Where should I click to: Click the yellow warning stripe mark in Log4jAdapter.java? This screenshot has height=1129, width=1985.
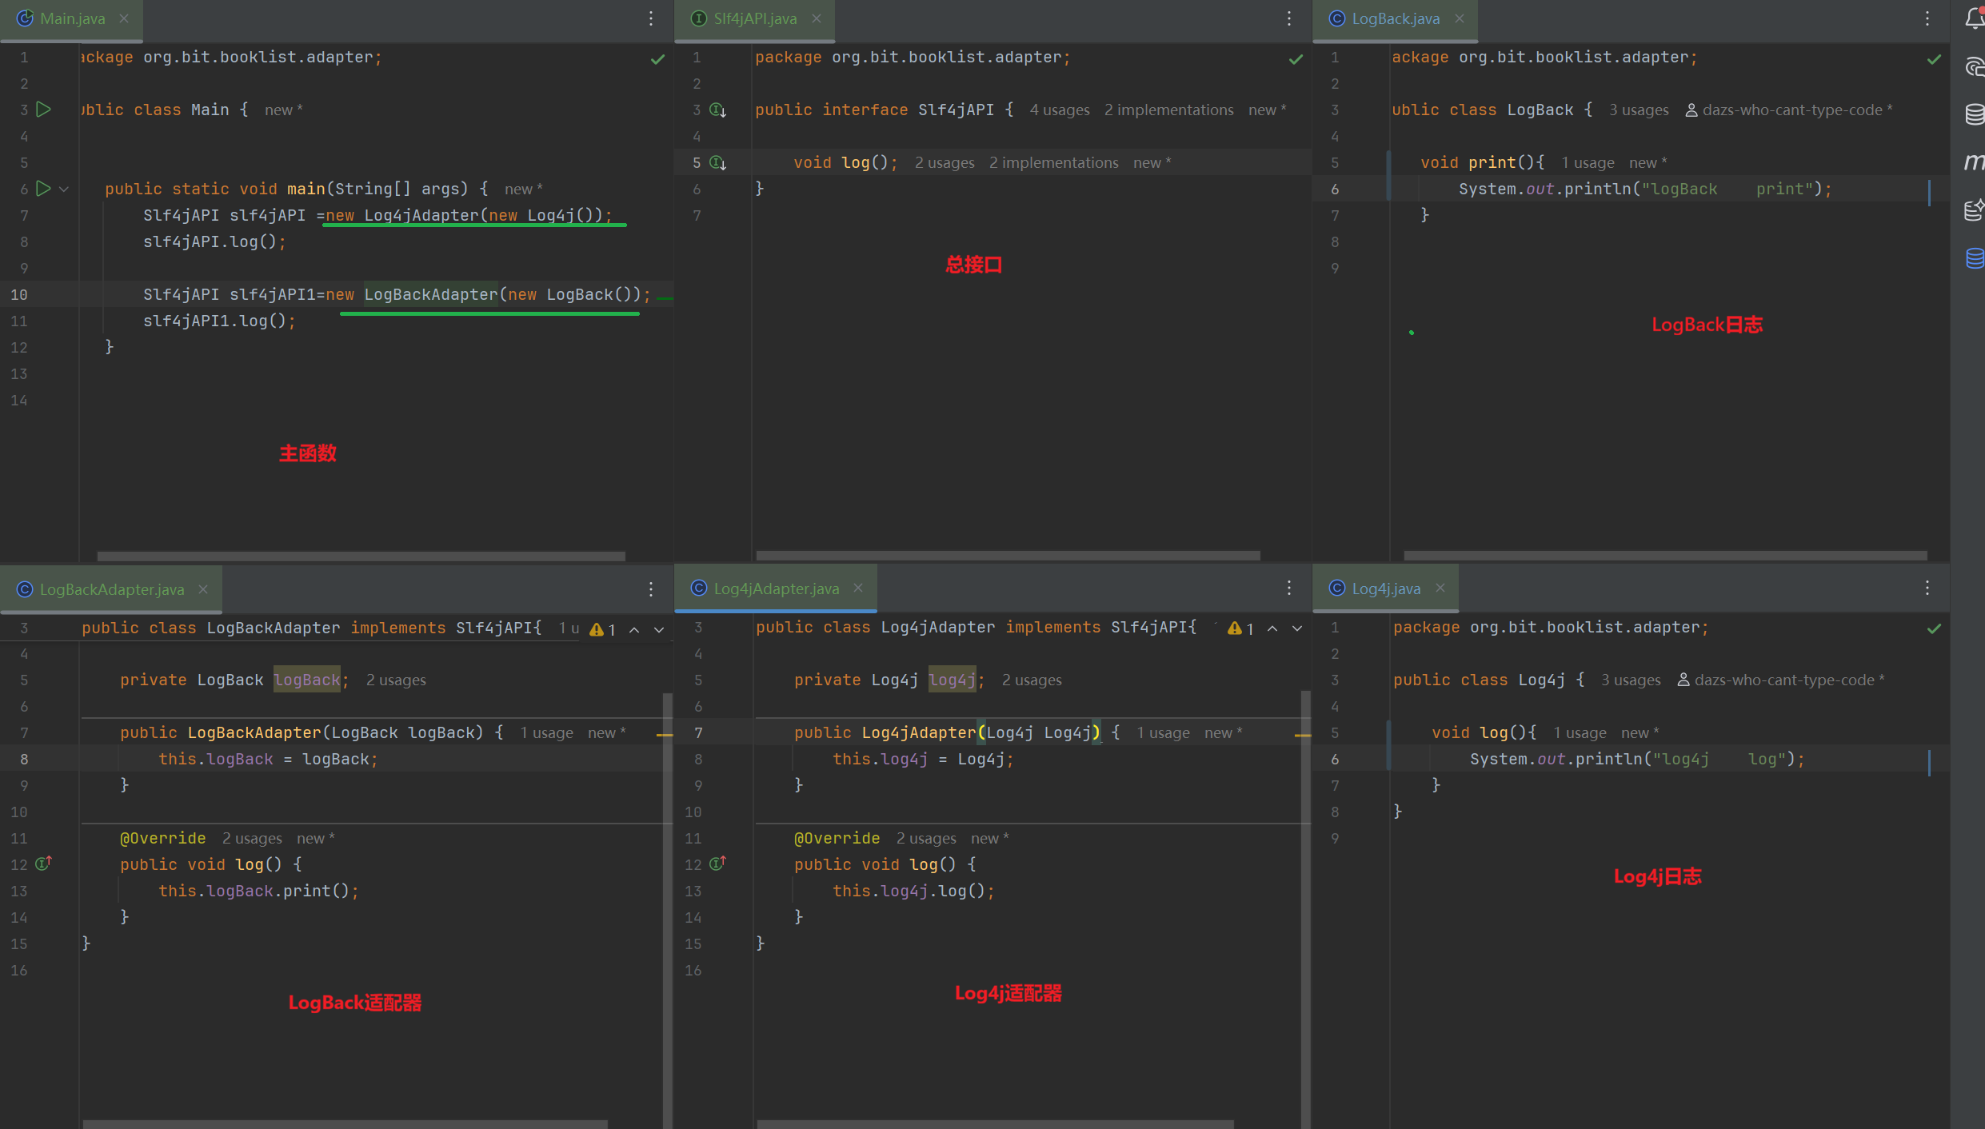tap(1303, 734)
